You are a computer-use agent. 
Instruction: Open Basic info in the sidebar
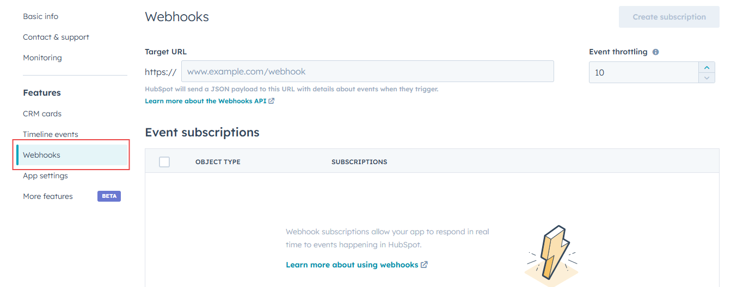41,16
